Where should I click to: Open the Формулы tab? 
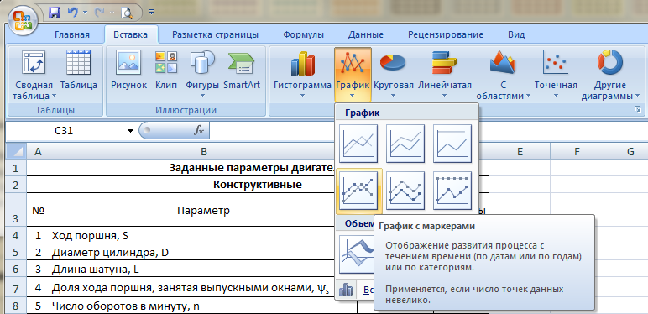click(x=303, y=34)
